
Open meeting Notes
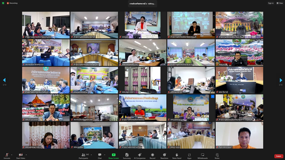click(217, 156)
